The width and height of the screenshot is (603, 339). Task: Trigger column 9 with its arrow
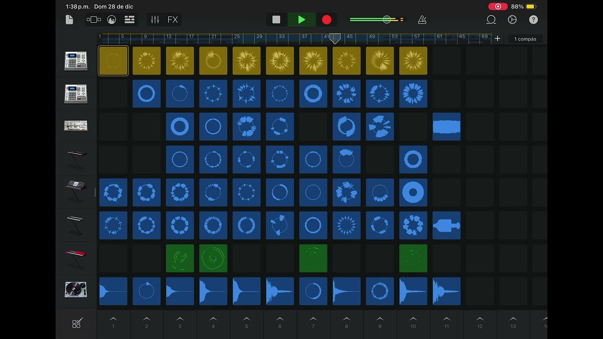click(x=380, y=322)
